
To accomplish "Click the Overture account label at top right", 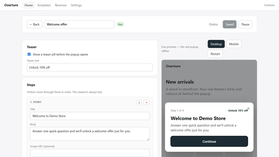I will (269, 5).
